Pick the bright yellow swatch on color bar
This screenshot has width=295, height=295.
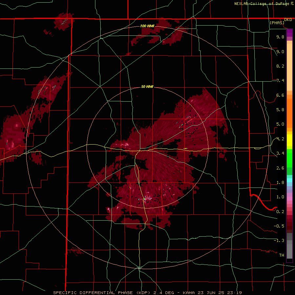(289, 140)
